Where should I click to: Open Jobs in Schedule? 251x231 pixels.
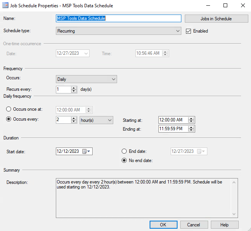click(216, 19)
